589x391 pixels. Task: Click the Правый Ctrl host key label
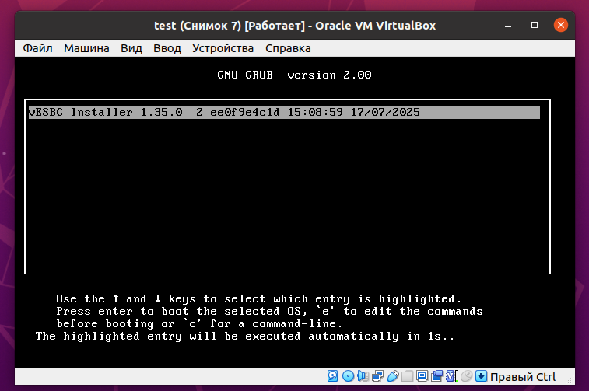pyautogui.click(x=523, y=377)
